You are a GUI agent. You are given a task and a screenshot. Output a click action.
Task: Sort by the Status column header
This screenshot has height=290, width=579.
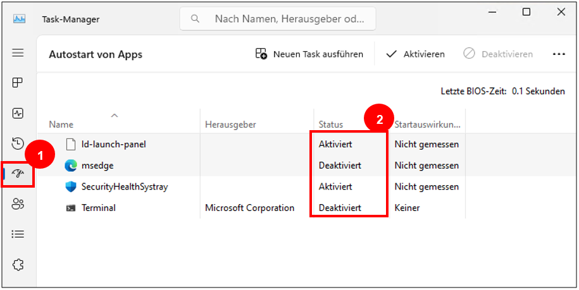331,124
